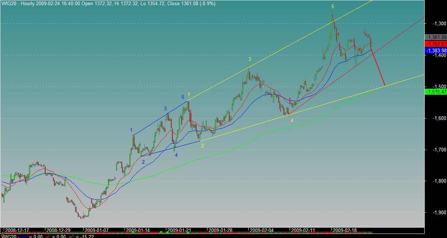This screenshot has width=447, height=238.
Task: Click the 1,300 price axis value
Action: click(x=439, y=23)
